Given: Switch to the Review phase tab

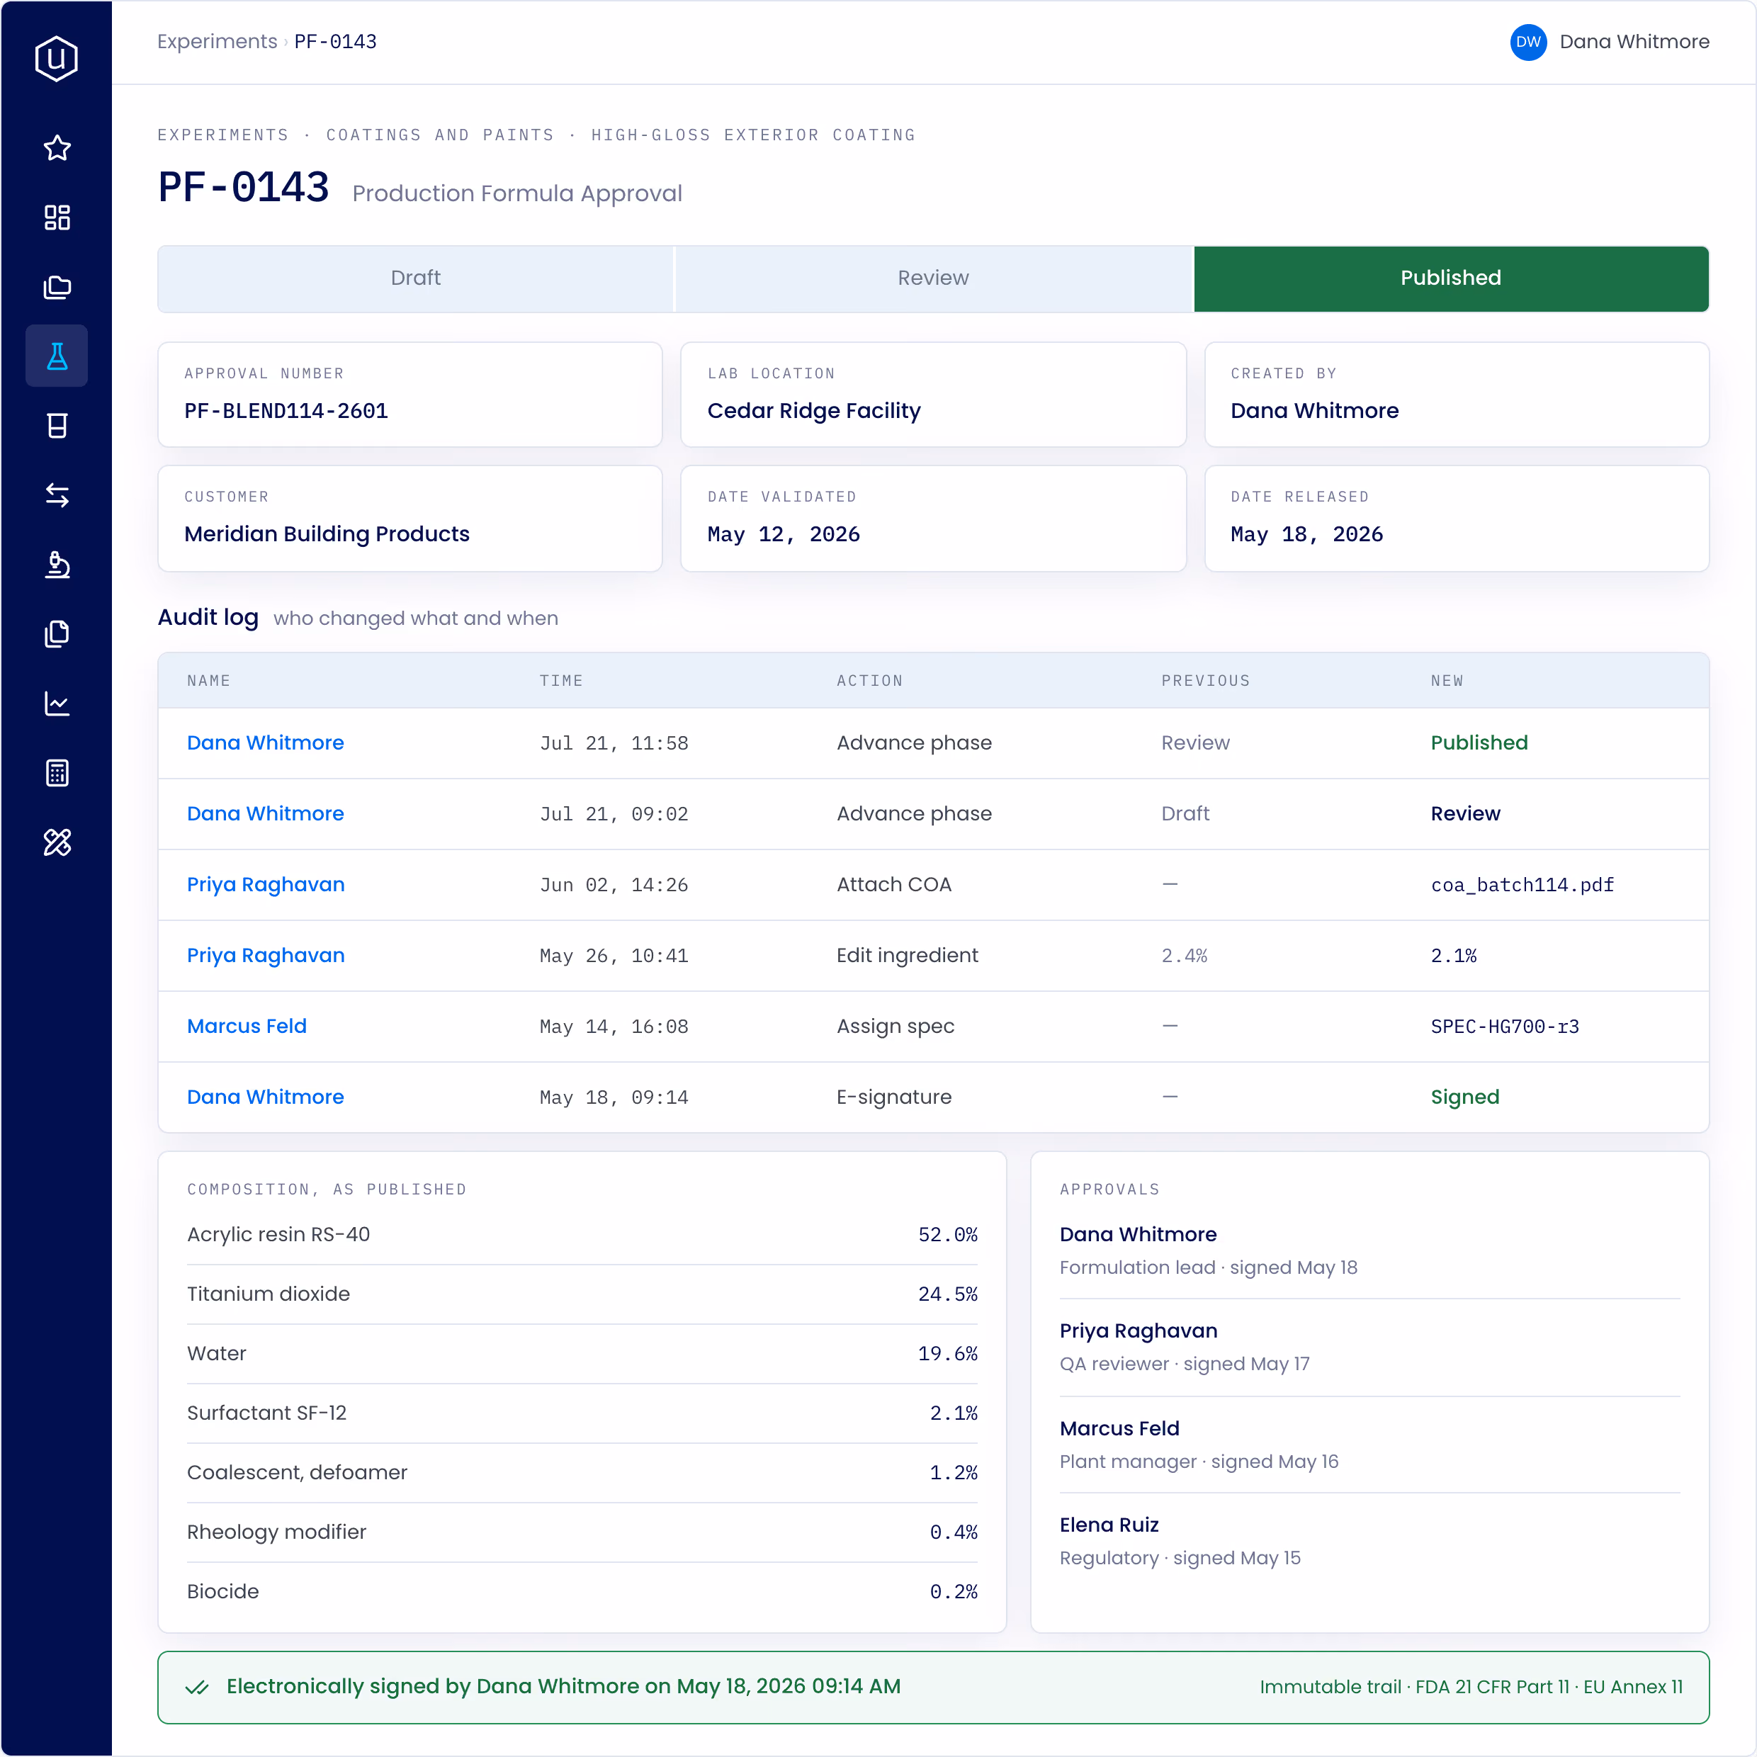Looking at the screenshot, I should pos(933,278).
